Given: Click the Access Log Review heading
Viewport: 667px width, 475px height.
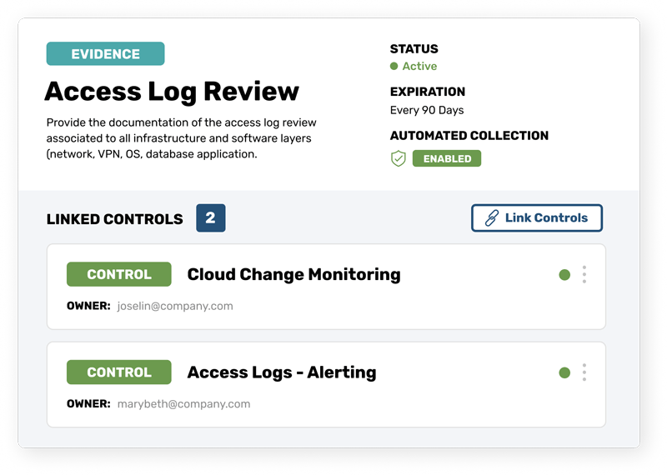Looking at the screenshot, I should point(172,92).
